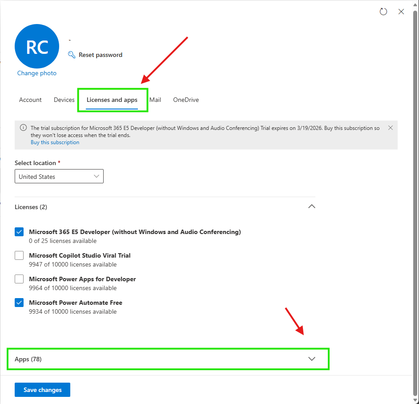Click the scrollbar up arrow

[x=415, y=5]
